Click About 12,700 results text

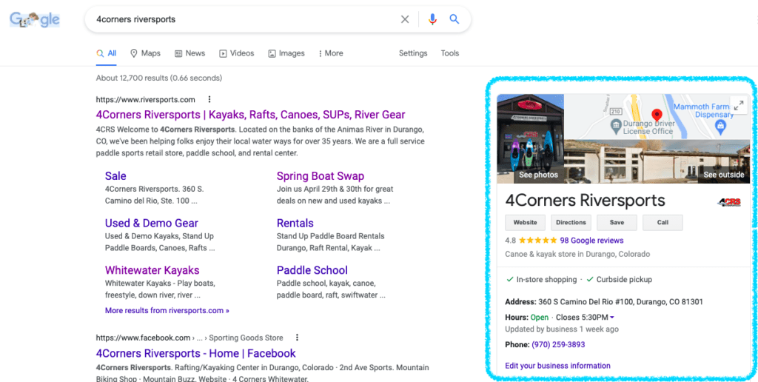[159, 78]
